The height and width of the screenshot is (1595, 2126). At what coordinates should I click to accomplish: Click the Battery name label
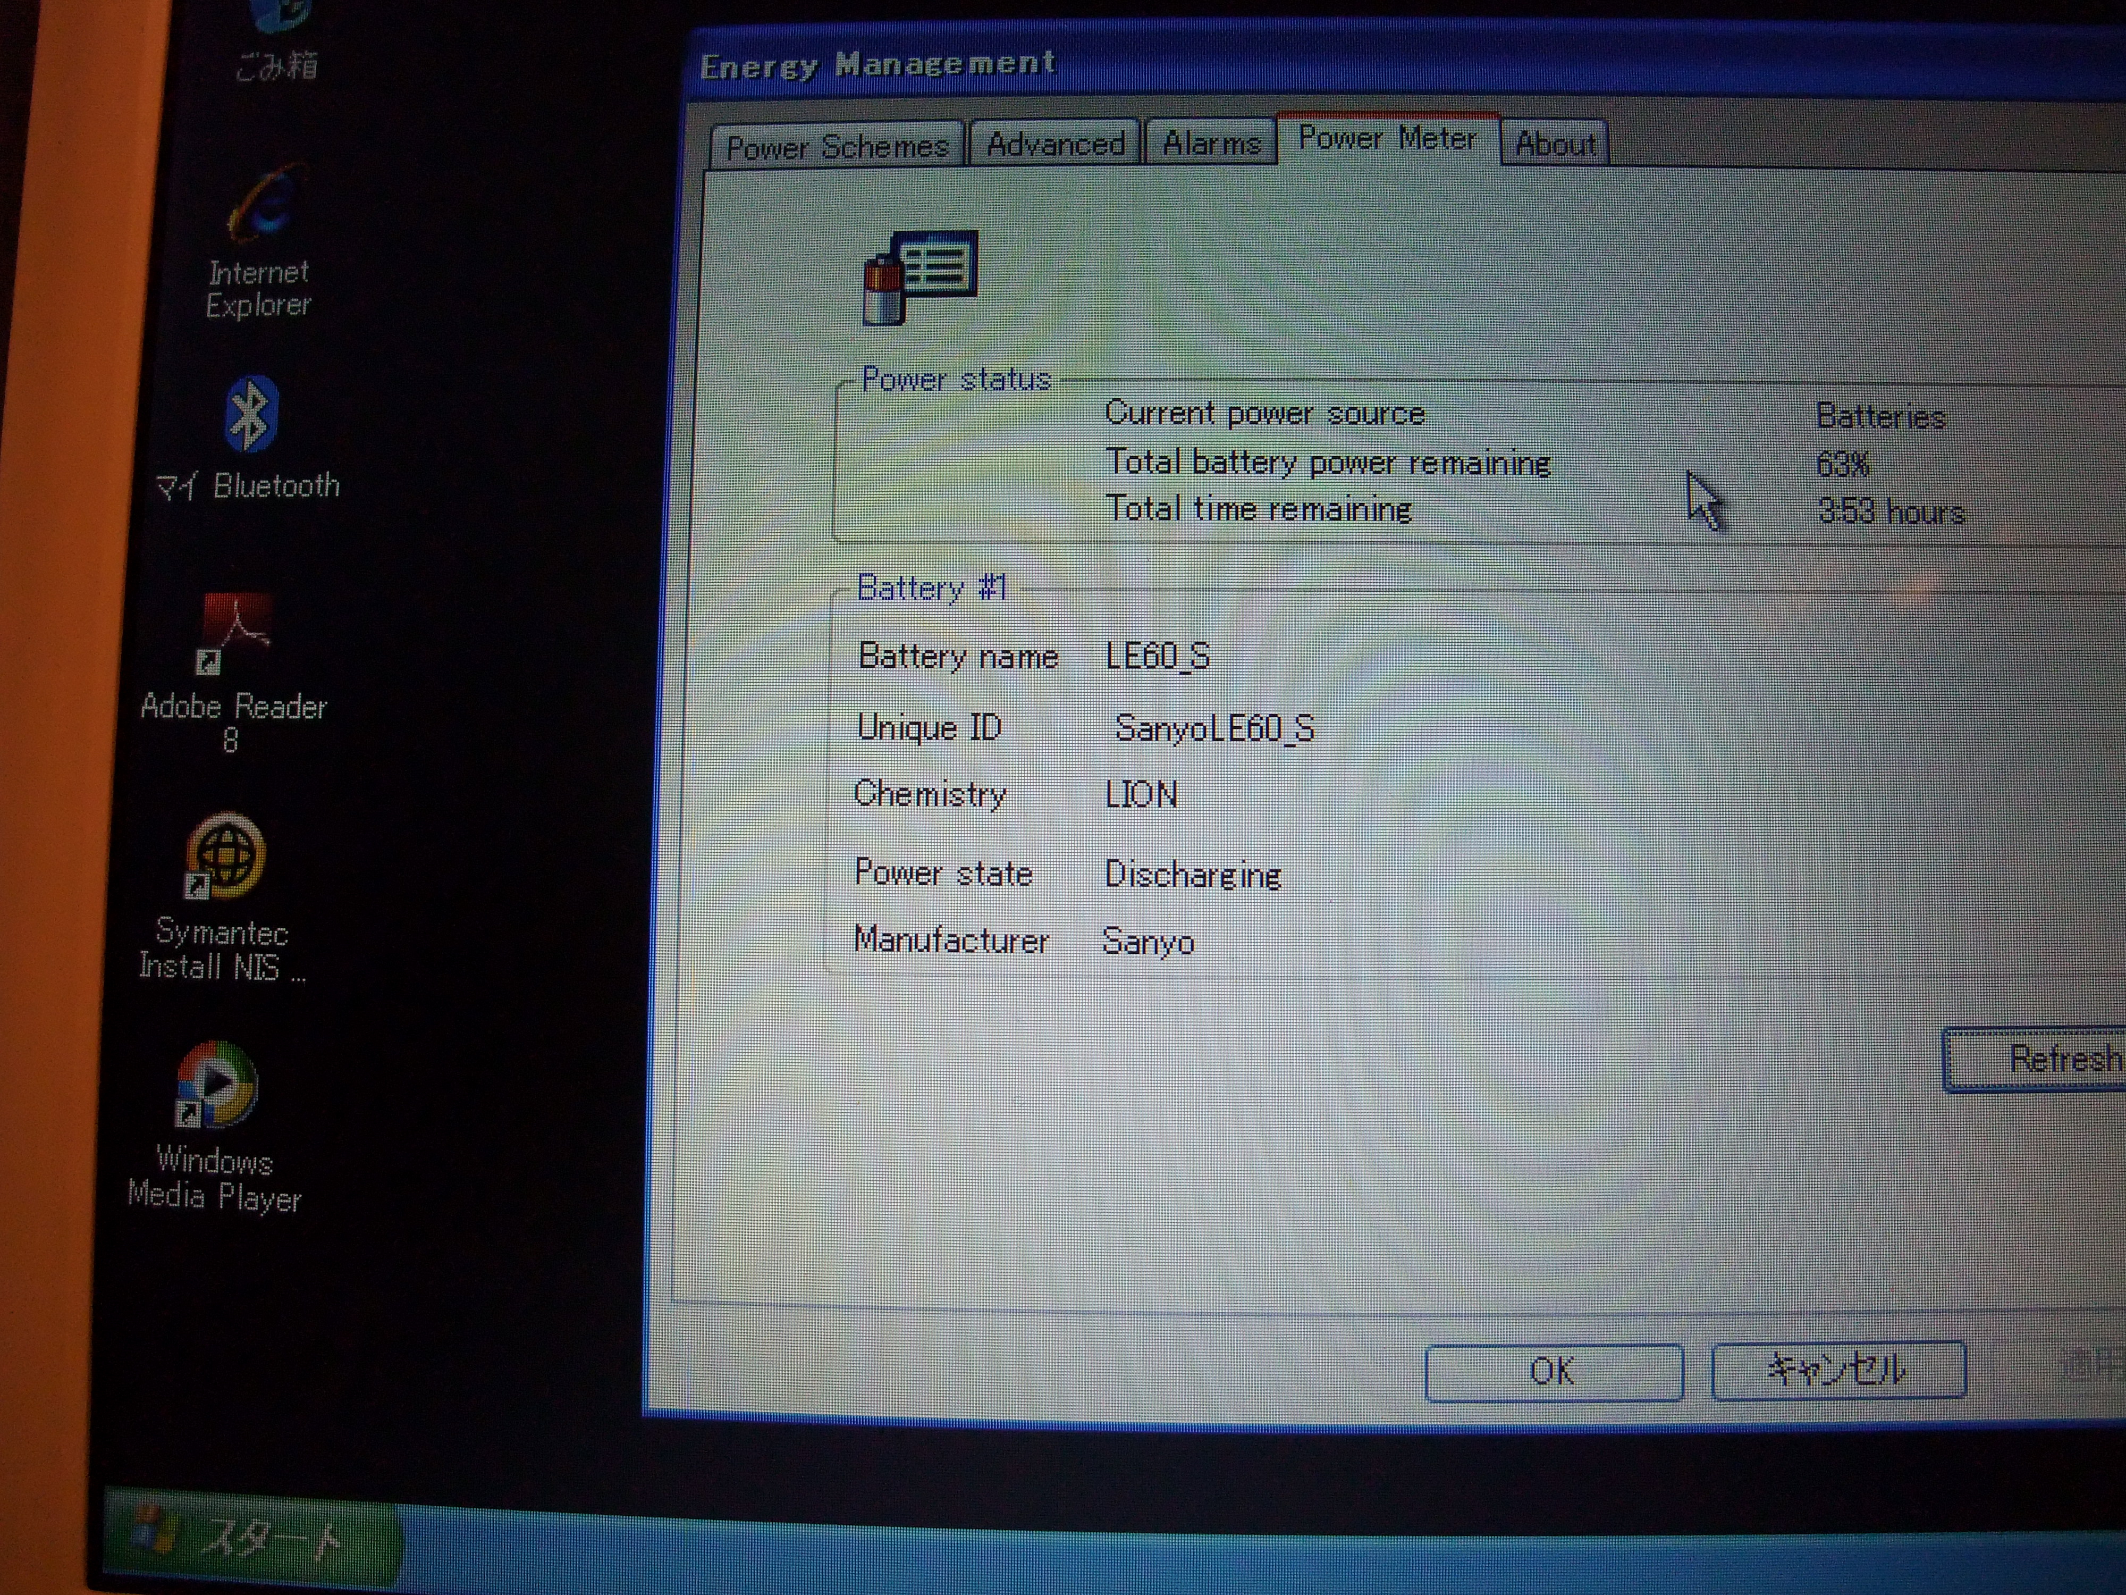(x=958, y=656)
